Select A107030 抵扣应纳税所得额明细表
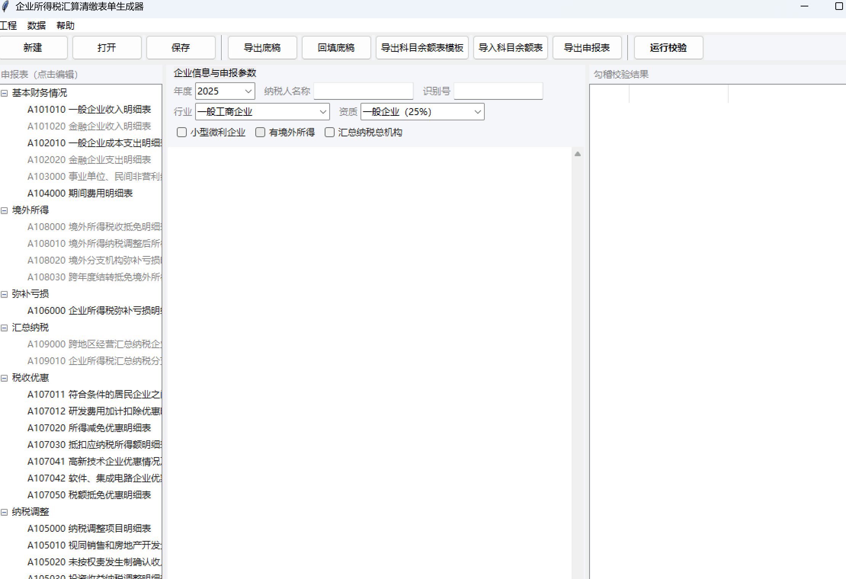 click(x=95, y=445)
